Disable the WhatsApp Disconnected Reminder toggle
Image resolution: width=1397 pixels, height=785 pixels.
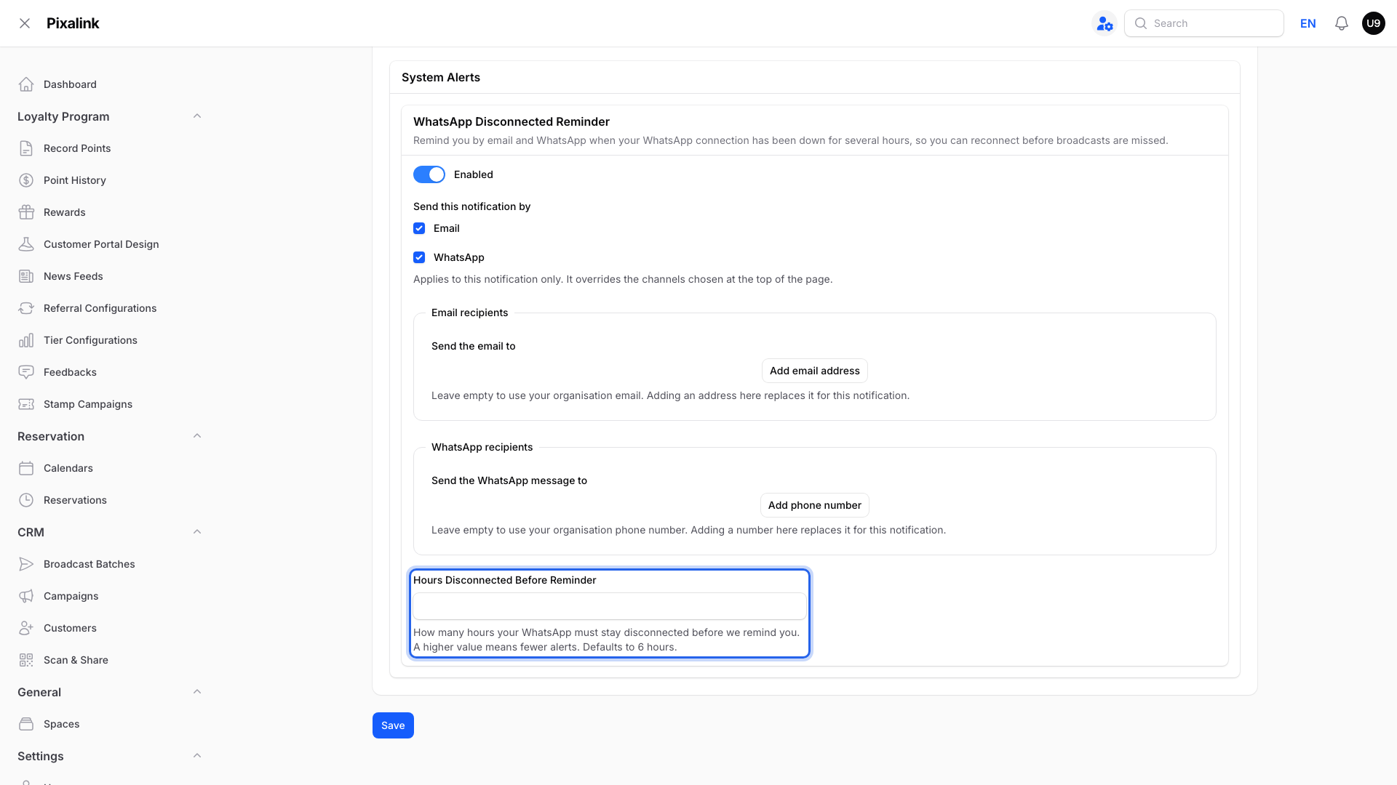[x=429, y=174]
